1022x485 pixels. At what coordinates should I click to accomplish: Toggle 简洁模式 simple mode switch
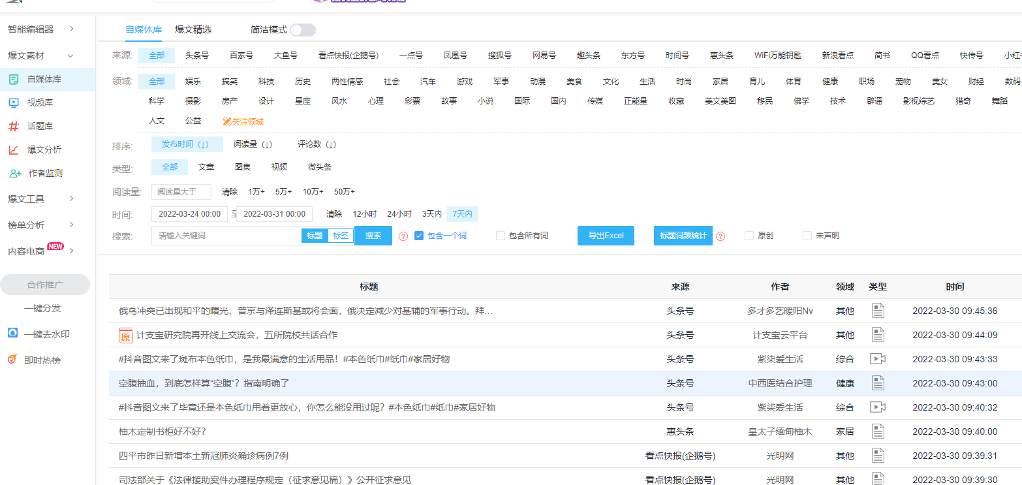303,29
